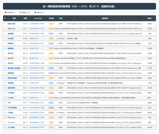This screenshot has height=134, width=159.
Task: Select the LIN通讯 component link in row 19
Action: [10, 113]
